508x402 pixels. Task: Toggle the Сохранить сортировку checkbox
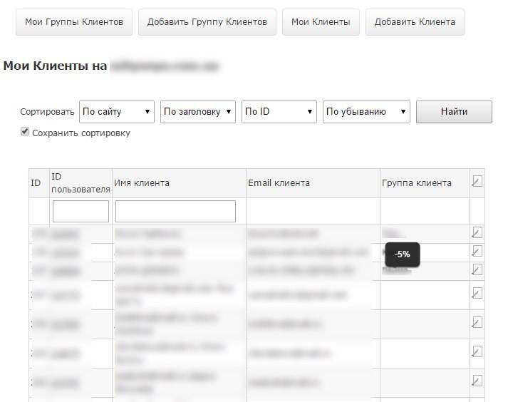click(x=25, y=132)
